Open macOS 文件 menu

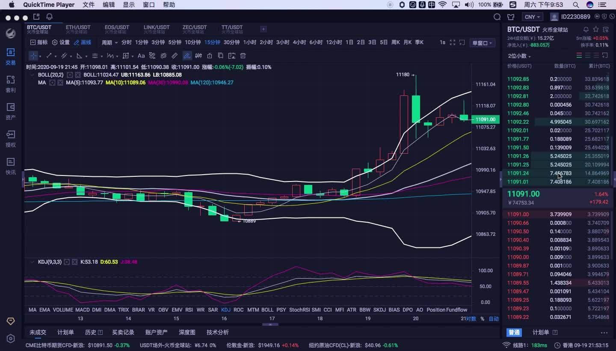[89, 5]
